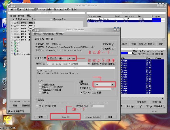Click the 副本数量 stepper arrows

pos(112,89)
